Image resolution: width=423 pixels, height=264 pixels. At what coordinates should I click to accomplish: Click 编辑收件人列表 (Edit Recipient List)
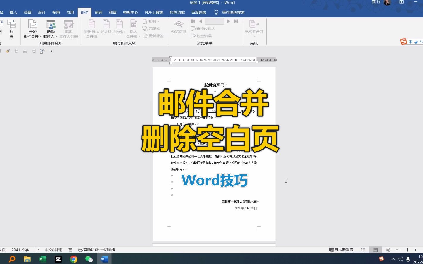point(69,29)
